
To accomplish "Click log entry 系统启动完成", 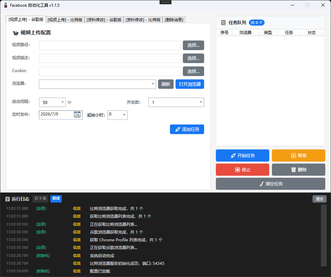I will [102, 255].
